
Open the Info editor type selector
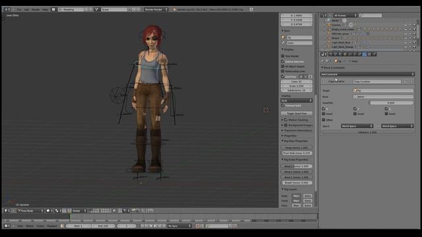7,9
